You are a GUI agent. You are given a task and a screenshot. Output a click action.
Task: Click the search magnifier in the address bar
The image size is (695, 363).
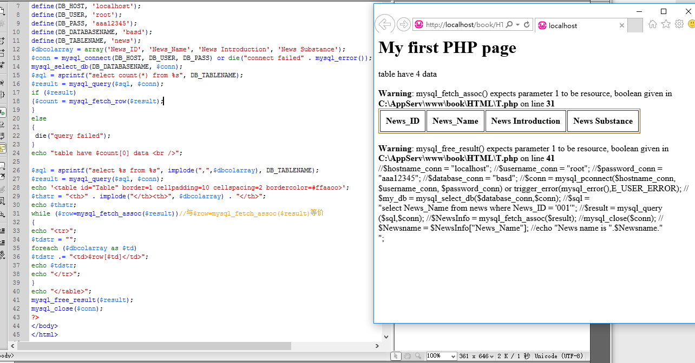(x=509, y=25)
